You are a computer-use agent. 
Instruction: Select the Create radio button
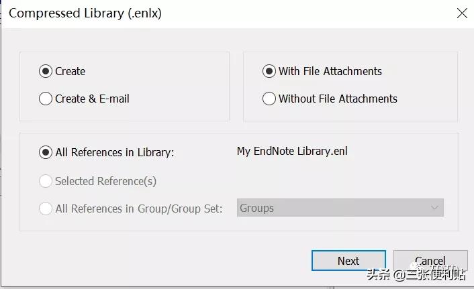pos(46,71)
